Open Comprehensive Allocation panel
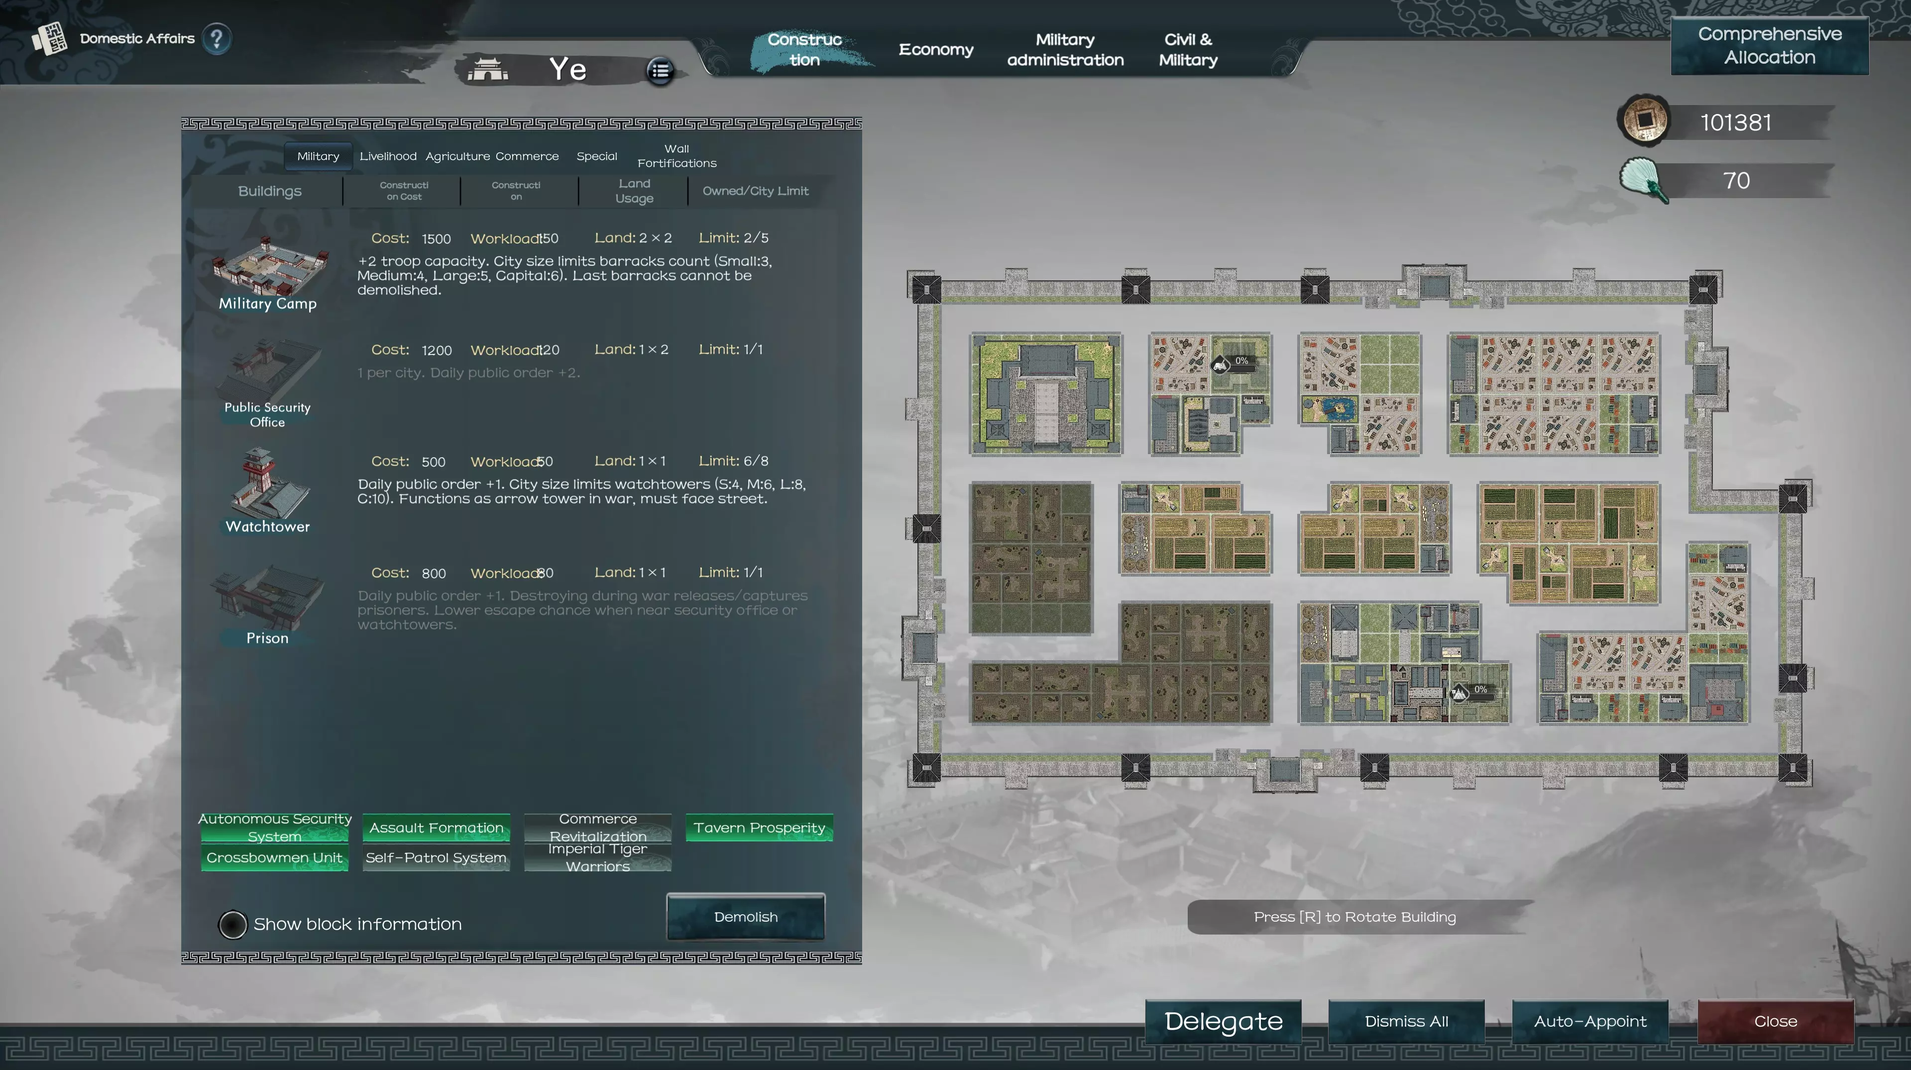This screenshot has width=1911, height=1070. tap(1769, 46)
